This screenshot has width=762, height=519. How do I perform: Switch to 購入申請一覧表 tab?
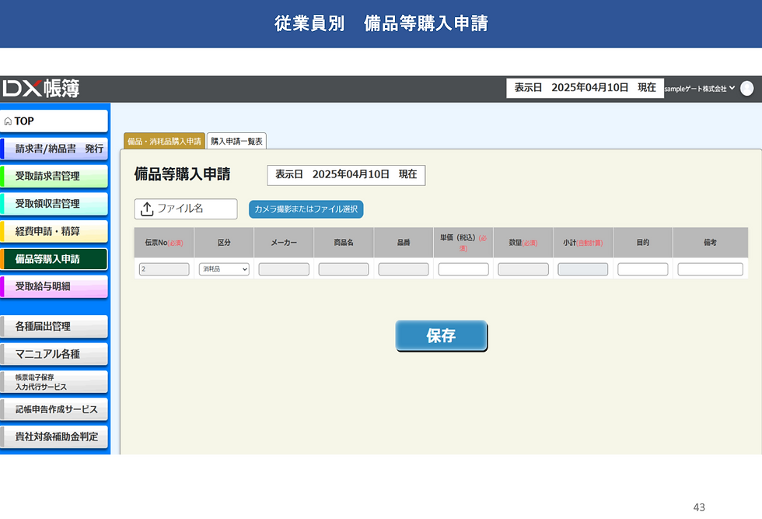pyautogui.click(x=236, y=141)
